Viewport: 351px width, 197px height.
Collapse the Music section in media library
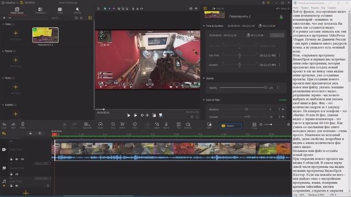tap(3, 78)
